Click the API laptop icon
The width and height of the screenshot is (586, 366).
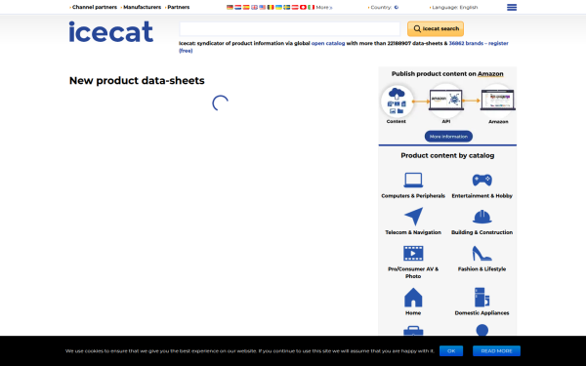point(446,101)
